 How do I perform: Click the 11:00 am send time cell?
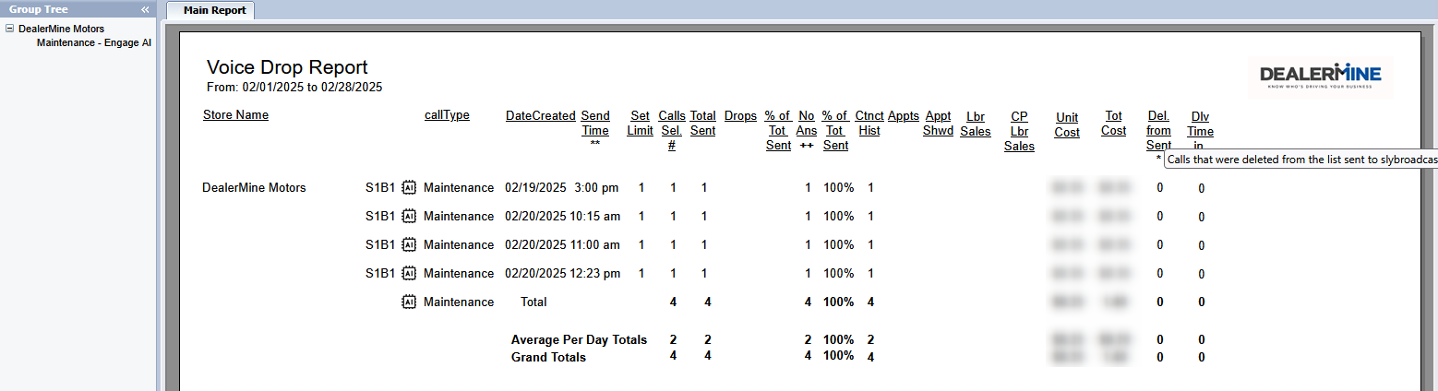click(594, 244)
